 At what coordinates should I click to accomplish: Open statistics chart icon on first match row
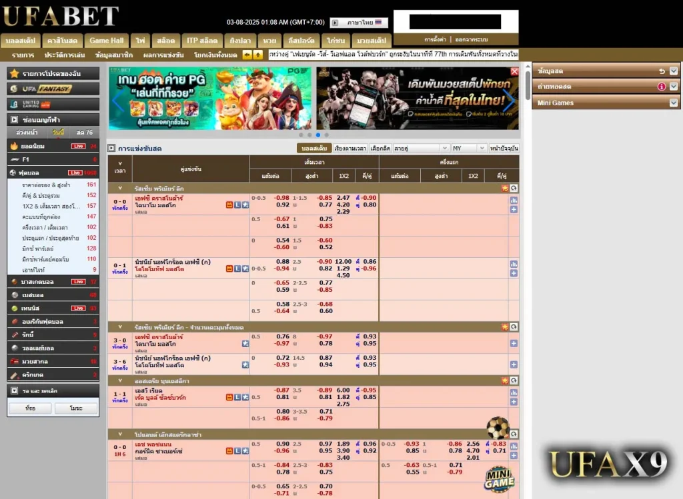[x=514, y=201]
